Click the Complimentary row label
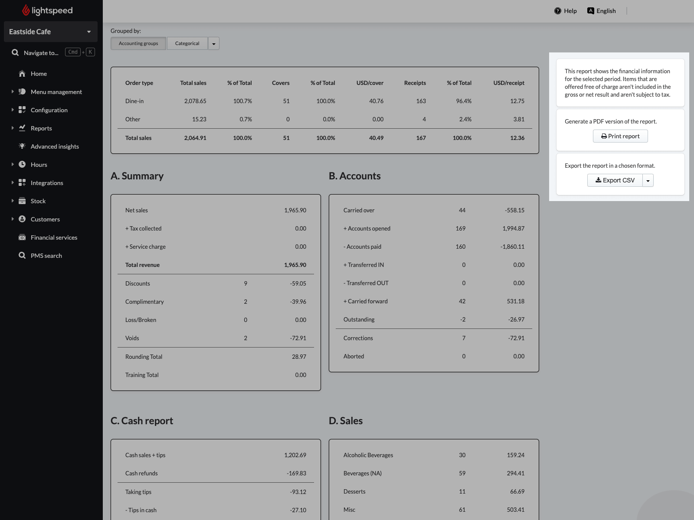694x520 pixels. tap(144, 302)
